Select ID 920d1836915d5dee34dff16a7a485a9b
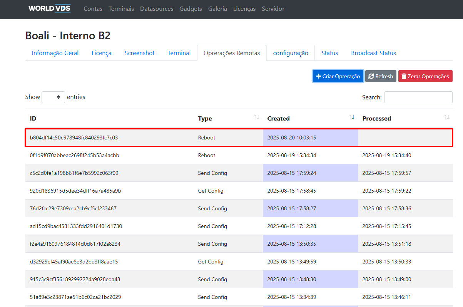Viewport: 463px width, 307px height. tap(75, 191)
